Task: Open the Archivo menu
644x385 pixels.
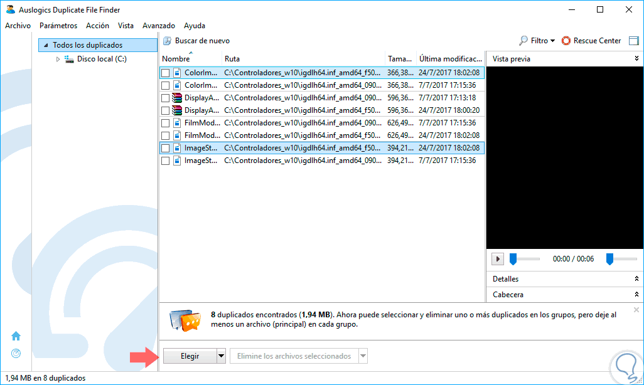Action: coord(18,26)
